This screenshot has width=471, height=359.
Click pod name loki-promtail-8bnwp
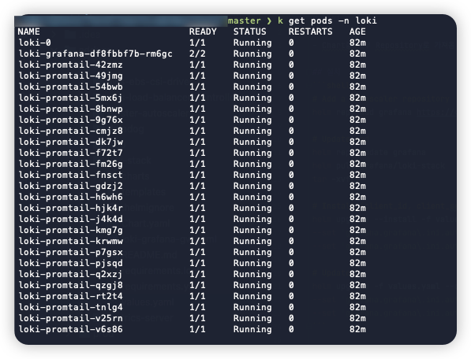click(70, 109)
